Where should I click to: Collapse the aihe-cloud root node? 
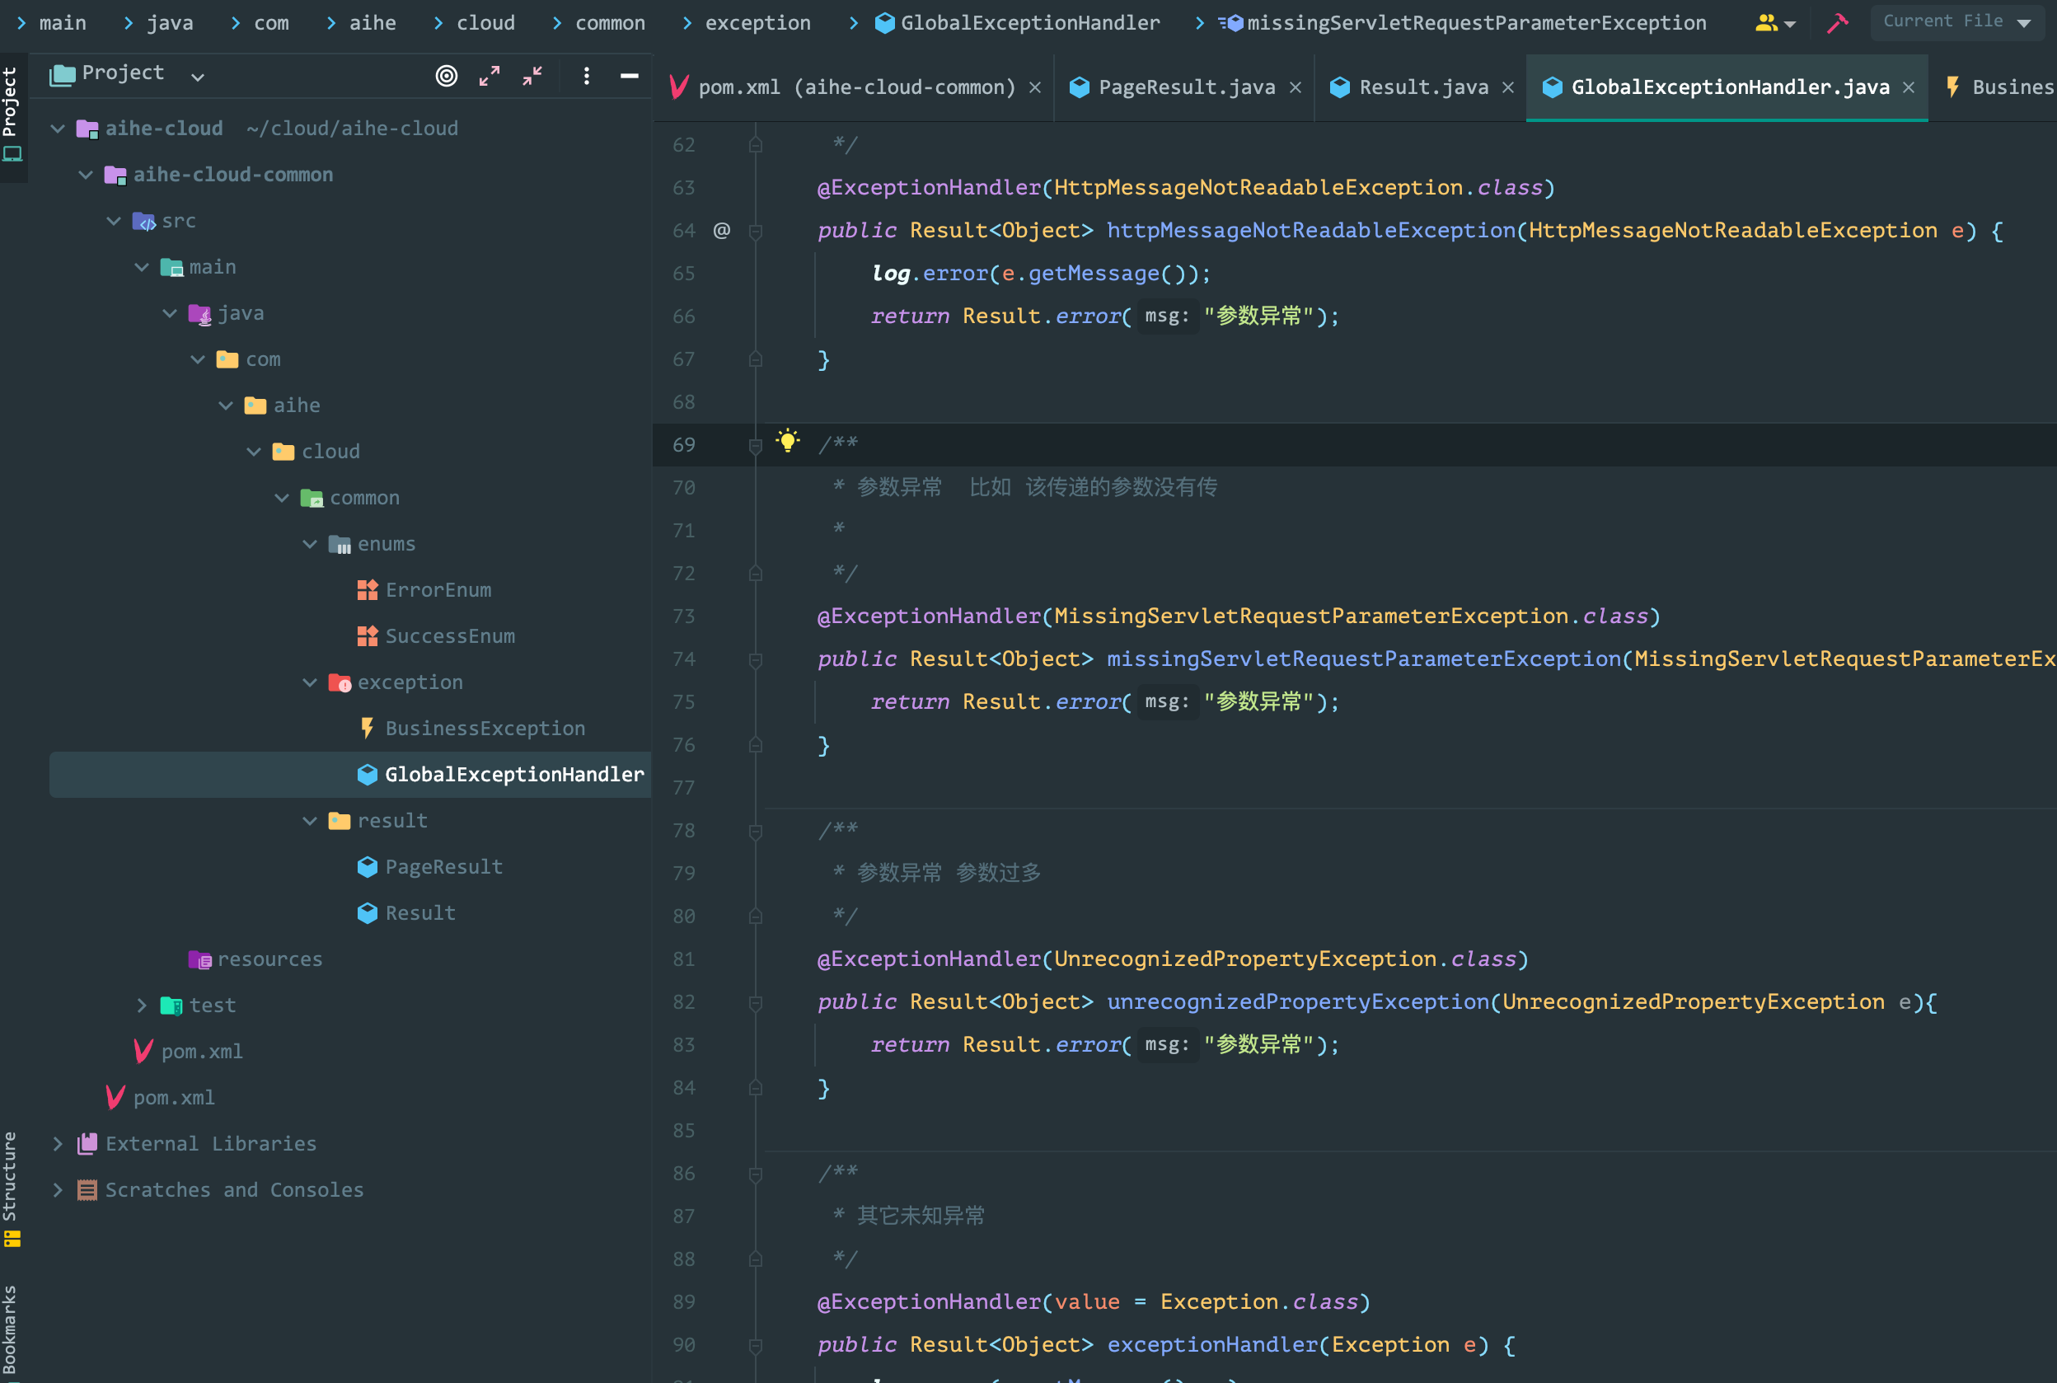(x=59, y=129)
